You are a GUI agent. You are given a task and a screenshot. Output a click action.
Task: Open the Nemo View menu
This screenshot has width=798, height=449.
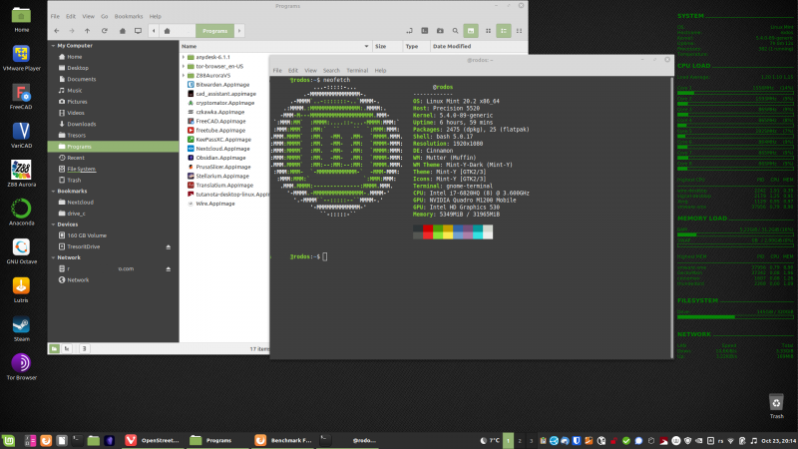point(88,16)
